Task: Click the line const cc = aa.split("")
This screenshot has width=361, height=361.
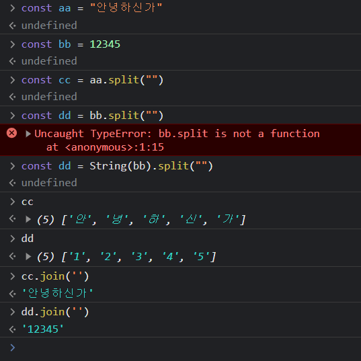Action: click(x=92, y=80)
